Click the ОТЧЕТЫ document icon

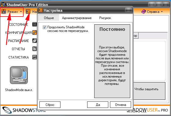coord(35,49)
